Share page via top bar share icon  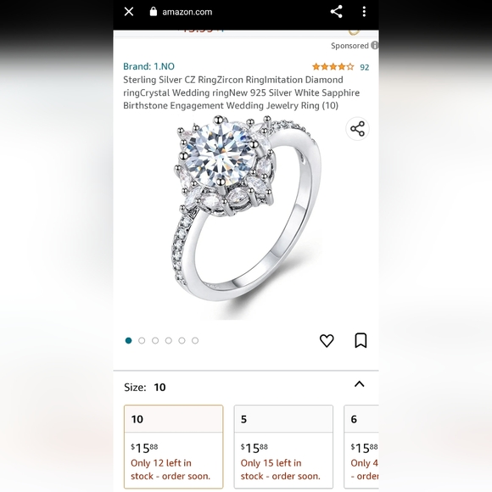click(336, 12)
